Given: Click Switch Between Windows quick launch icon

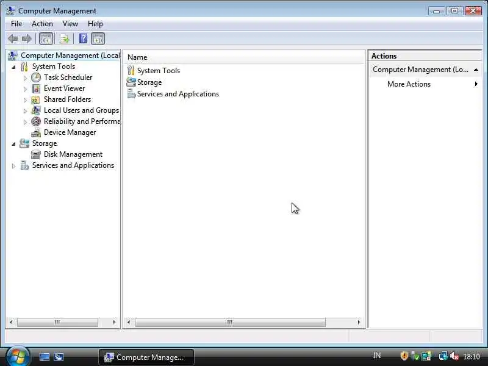Looking at the screenshot, I should tap(59, 357).
